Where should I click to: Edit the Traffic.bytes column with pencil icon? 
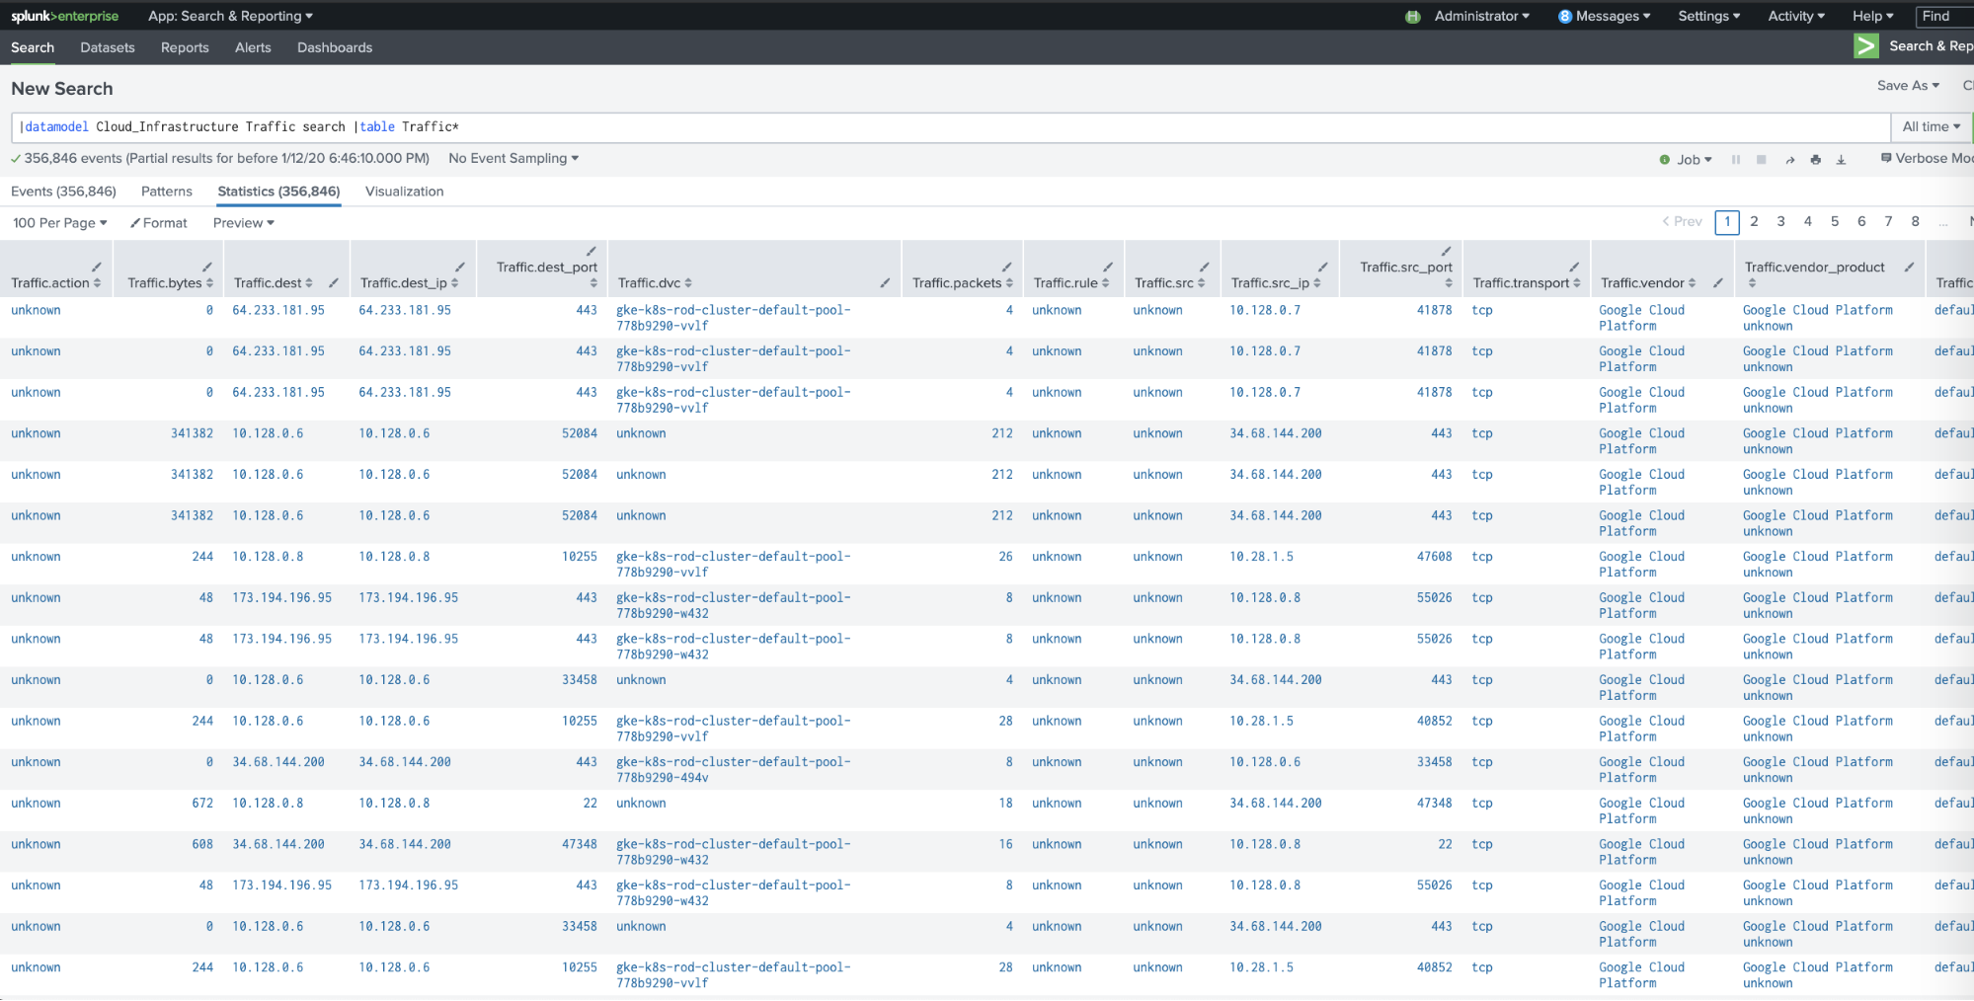pos(206,268)
